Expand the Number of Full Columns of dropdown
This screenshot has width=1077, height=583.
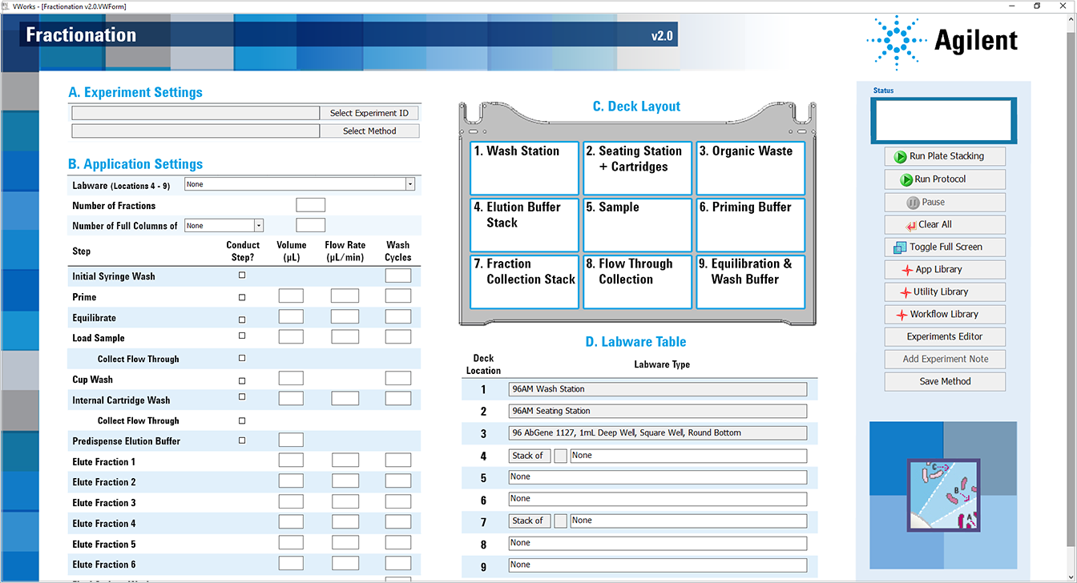259,226
